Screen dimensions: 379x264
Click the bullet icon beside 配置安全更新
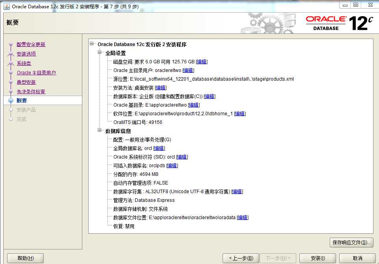point(11,44)
